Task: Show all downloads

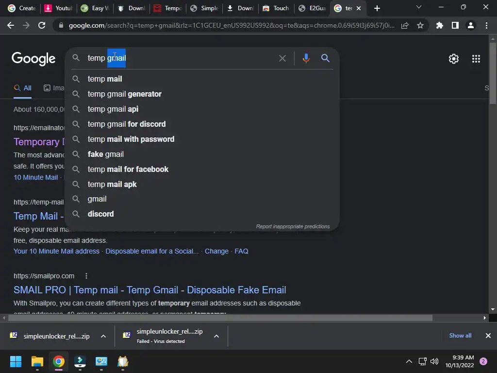Action: (460, 336)
